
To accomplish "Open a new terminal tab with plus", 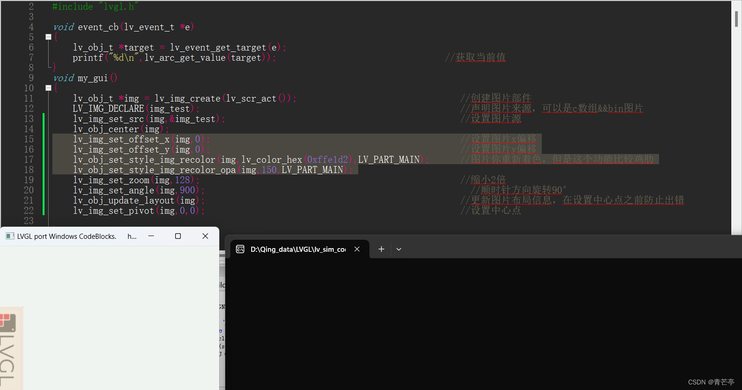I will point(381,249).
